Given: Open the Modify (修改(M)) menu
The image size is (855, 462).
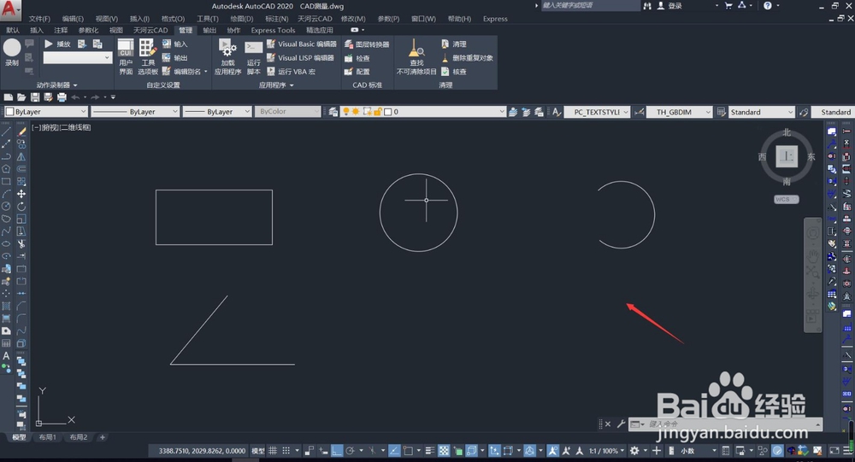Looking at the screenshot, I should point(353,19).
